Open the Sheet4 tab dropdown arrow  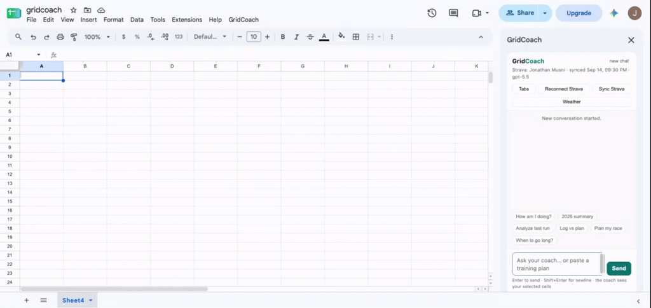pyautogui.click(x=90, y=300)
